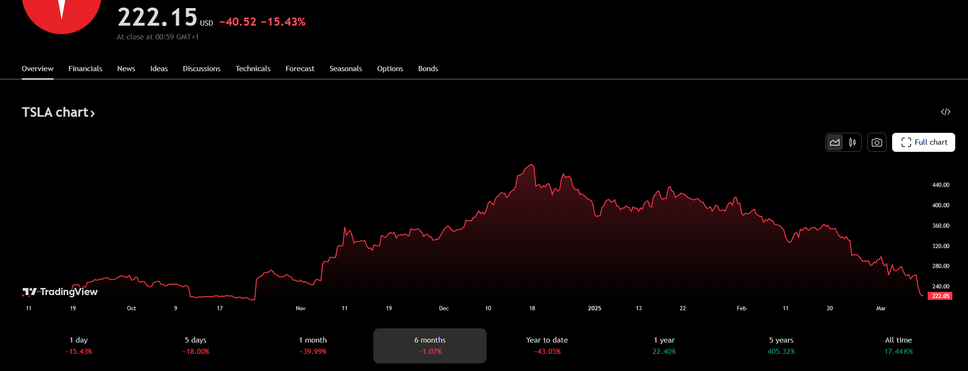
Task: Take a chart snapshot with camera icon
Action: (877, 142)
